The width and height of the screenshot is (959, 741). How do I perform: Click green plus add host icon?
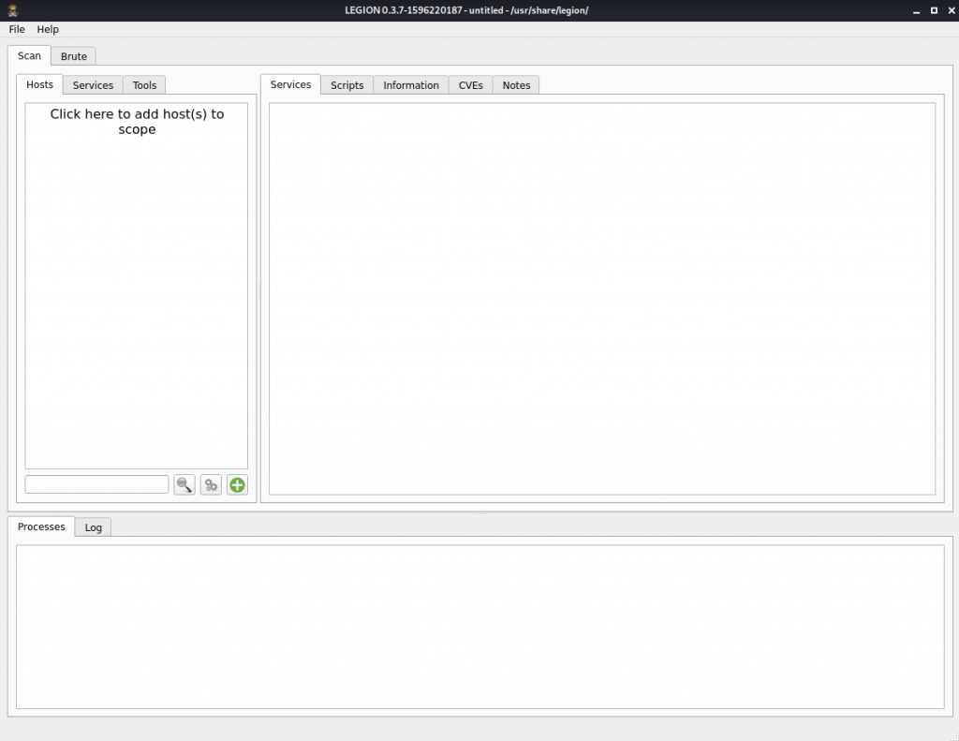(237, 484)
